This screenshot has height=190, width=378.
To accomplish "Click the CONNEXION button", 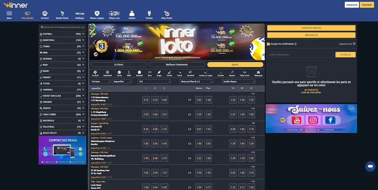I will tap(352, 5).
